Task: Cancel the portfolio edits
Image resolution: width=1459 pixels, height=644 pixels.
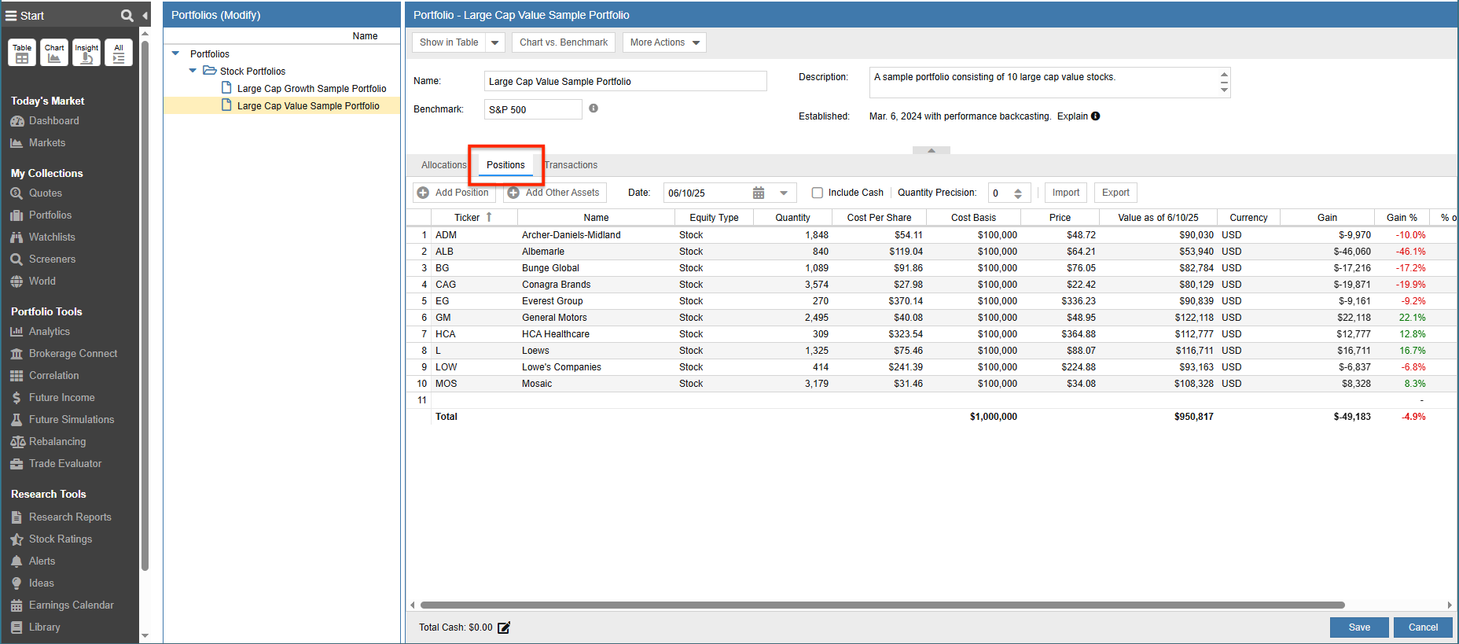Action: coord(1423,627)
